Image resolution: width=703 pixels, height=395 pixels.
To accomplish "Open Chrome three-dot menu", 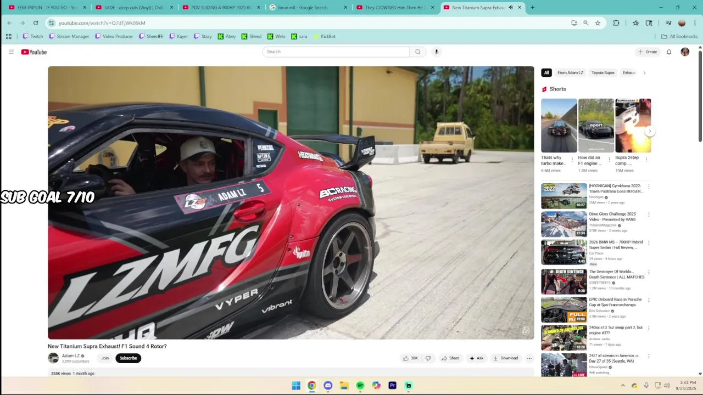I will [x=695, y=23].
